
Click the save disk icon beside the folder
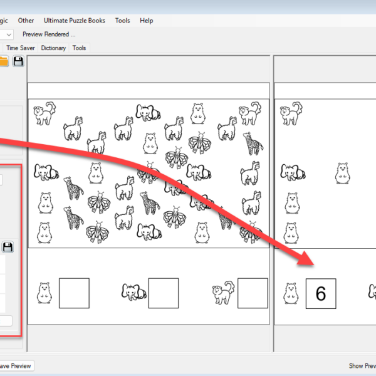tap(18, 61)
